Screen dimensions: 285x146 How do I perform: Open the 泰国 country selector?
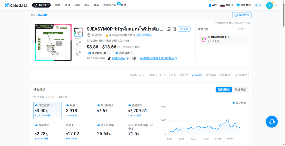click(227, 5)
